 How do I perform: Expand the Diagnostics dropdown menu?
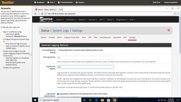(x=122, y=20)
